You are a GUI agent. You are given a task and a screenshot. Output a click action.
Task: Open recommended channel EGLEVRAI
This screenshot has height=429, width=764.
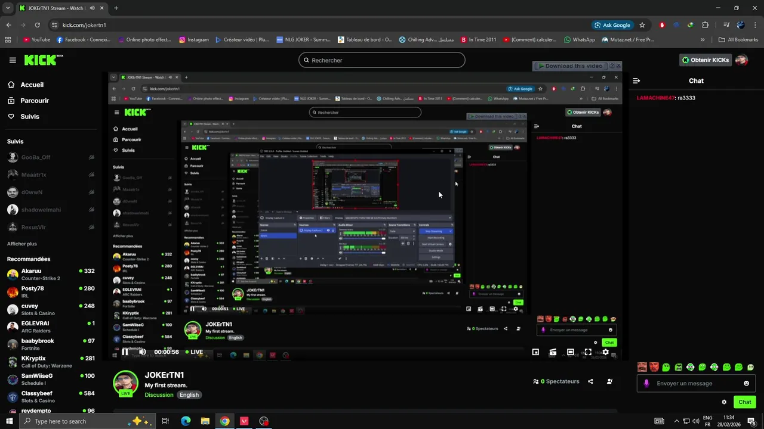51,327
